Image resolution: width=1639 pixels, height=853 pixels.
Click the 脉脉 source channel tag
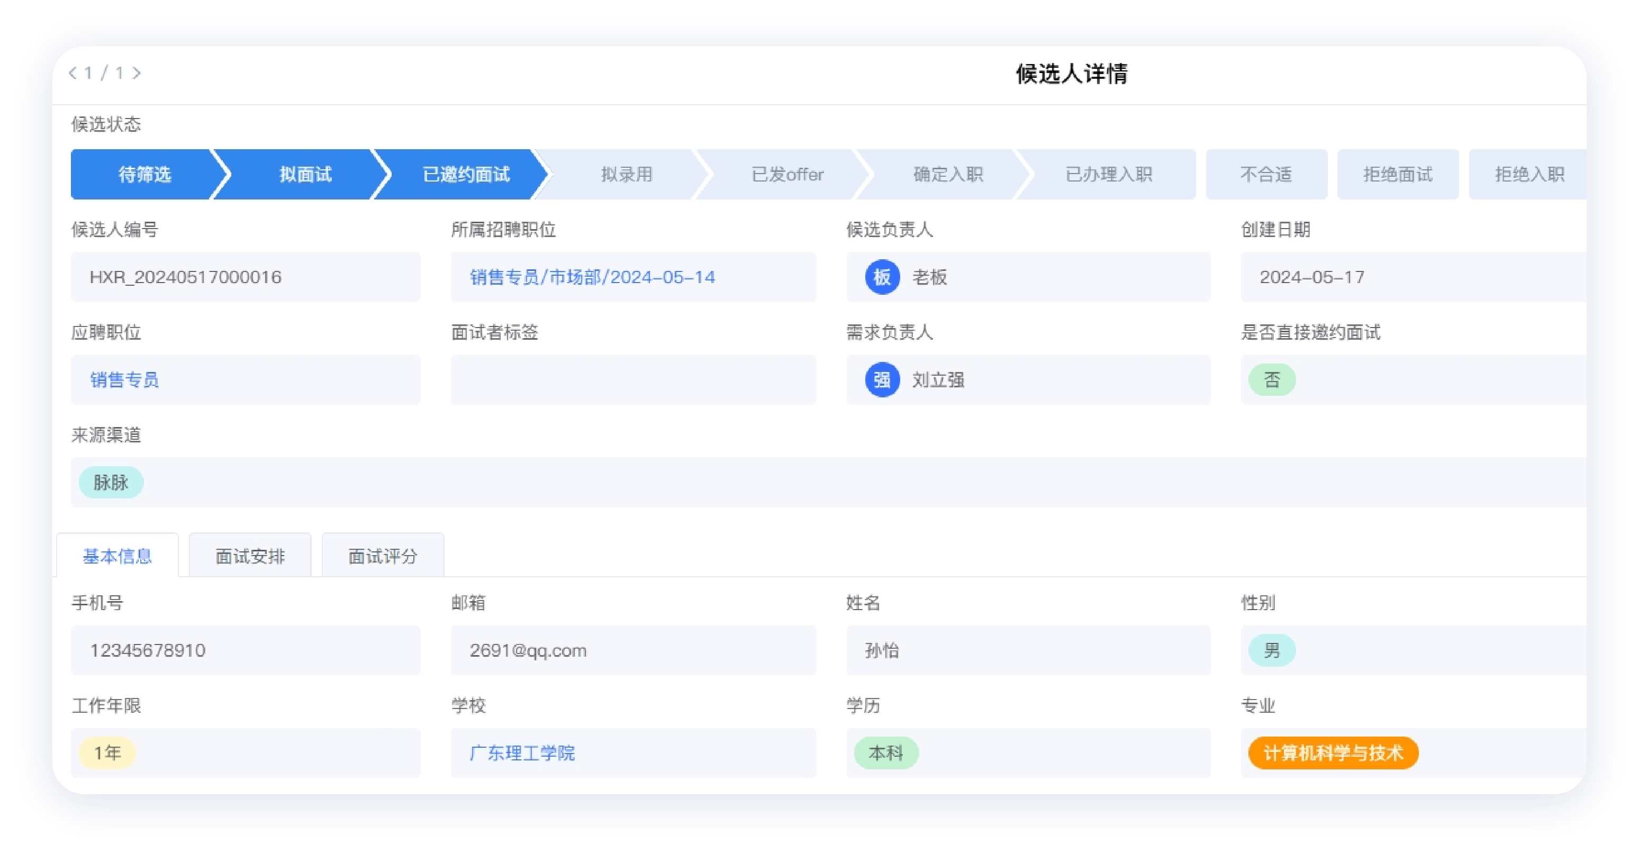(x=111, y=482)
